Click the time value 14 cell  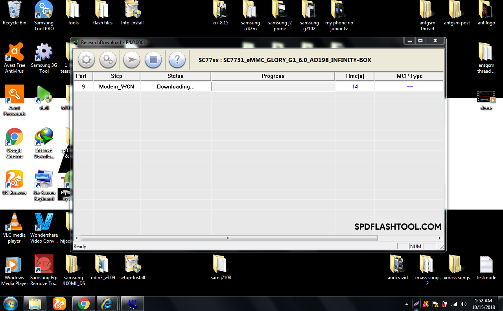(355, 86)
